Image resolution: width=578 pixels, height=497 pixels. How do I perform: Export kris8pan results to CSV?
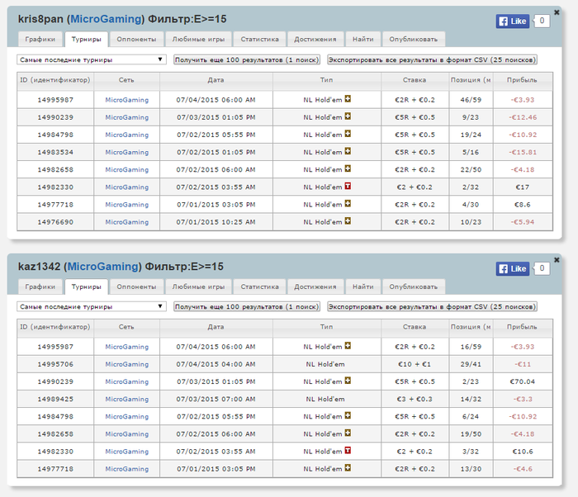pyautogui.click(x=432, y=59)
